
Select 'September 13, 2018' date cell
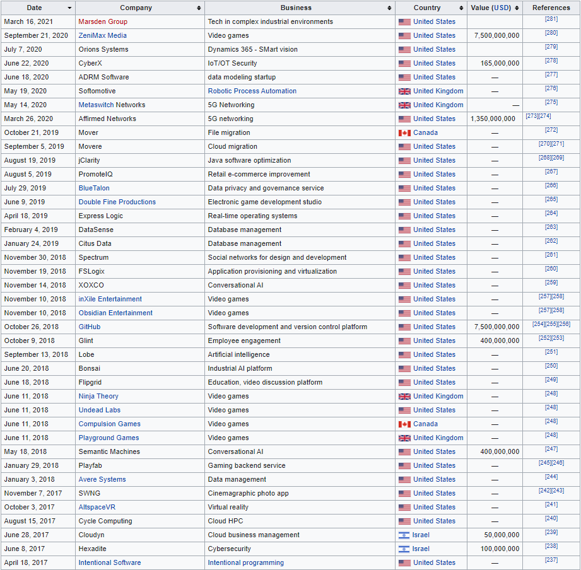tap(38, 354)
